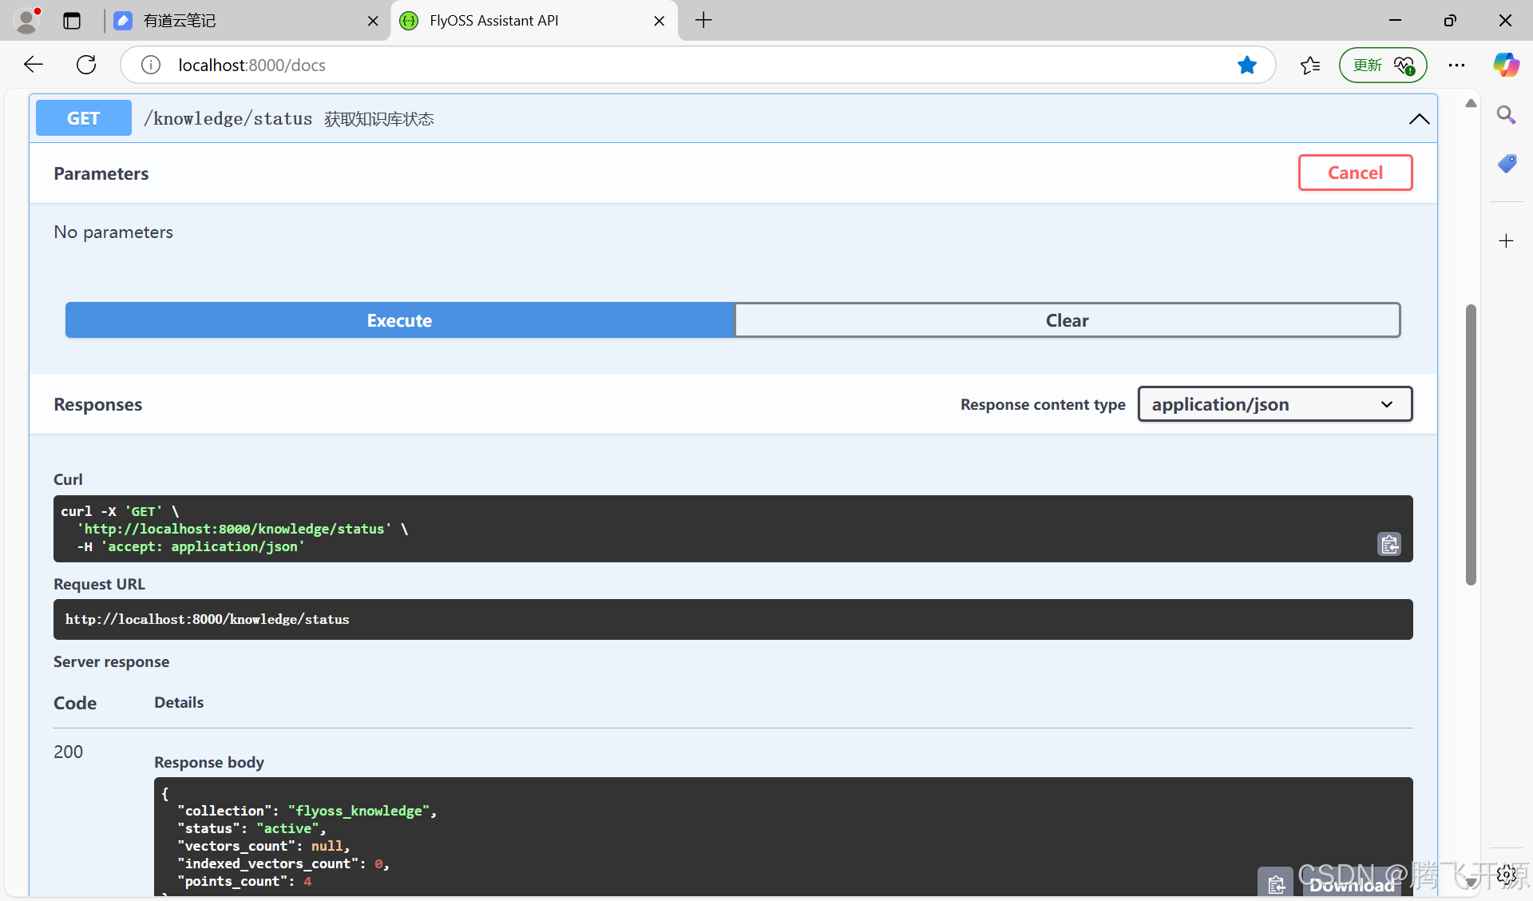The image size is (1533, 901).
Task: Open the shopping tag sidebar icon
Action: (x=1506, y=164)
